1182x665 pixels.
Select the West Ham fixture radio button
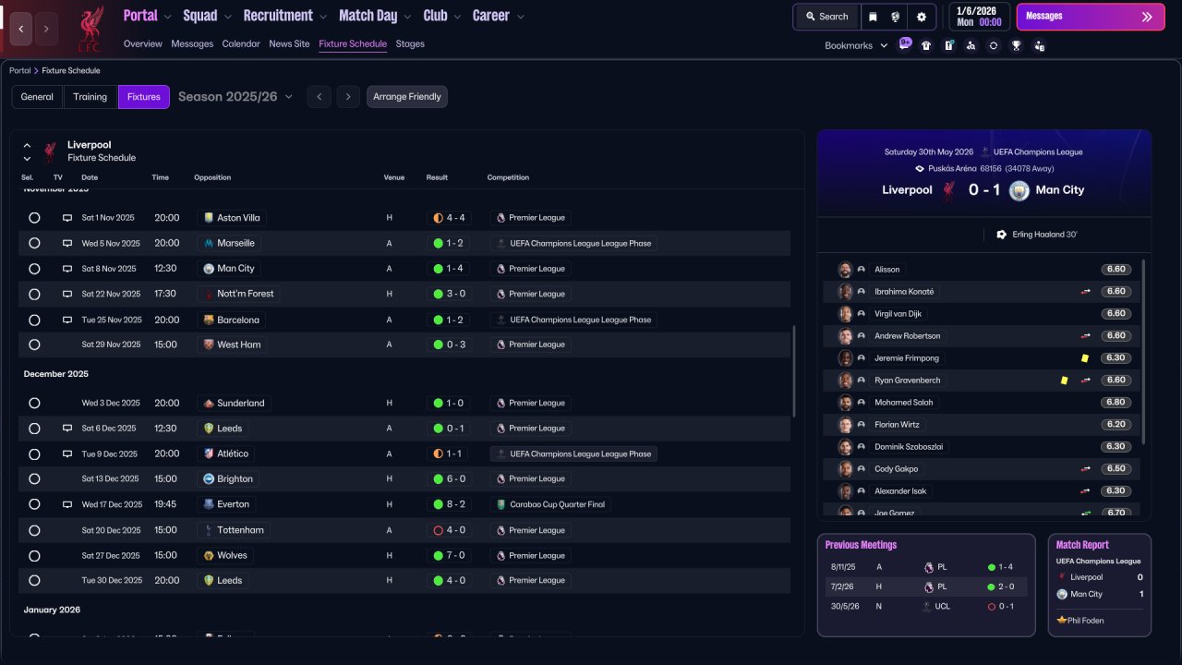(34, 345)
